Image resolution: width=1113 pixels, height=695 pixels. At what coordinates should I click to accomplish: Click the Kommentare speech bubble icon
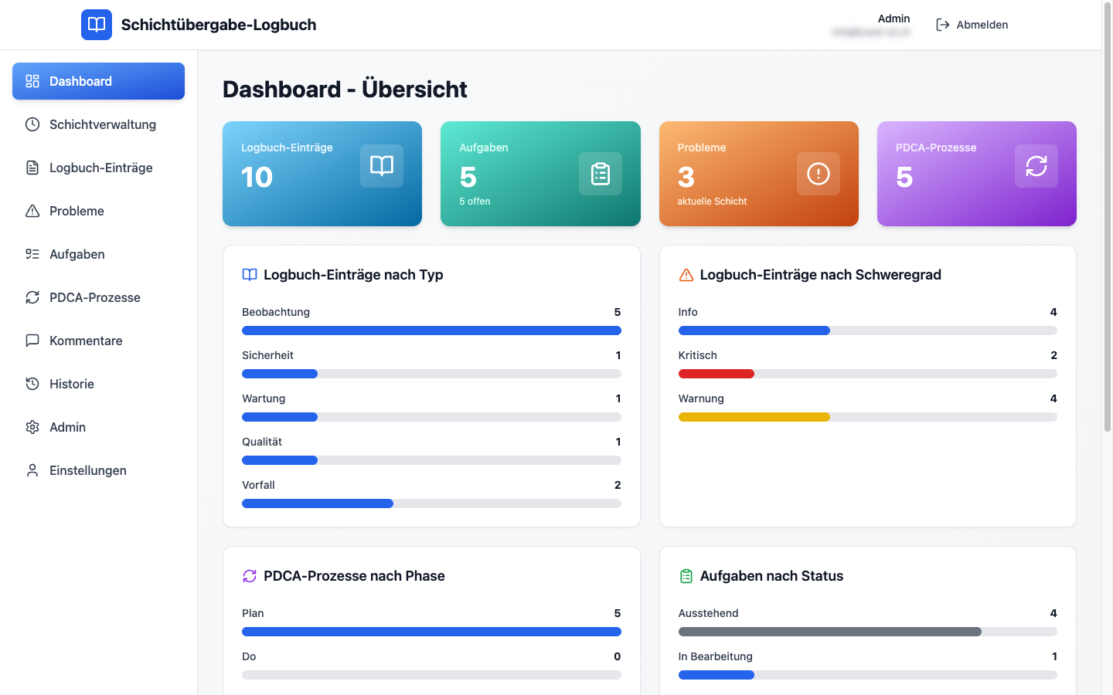pos(32,341)
